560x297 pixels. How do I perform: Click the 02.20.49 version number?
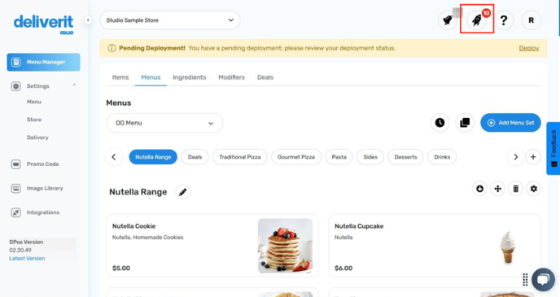pos(20,251)
